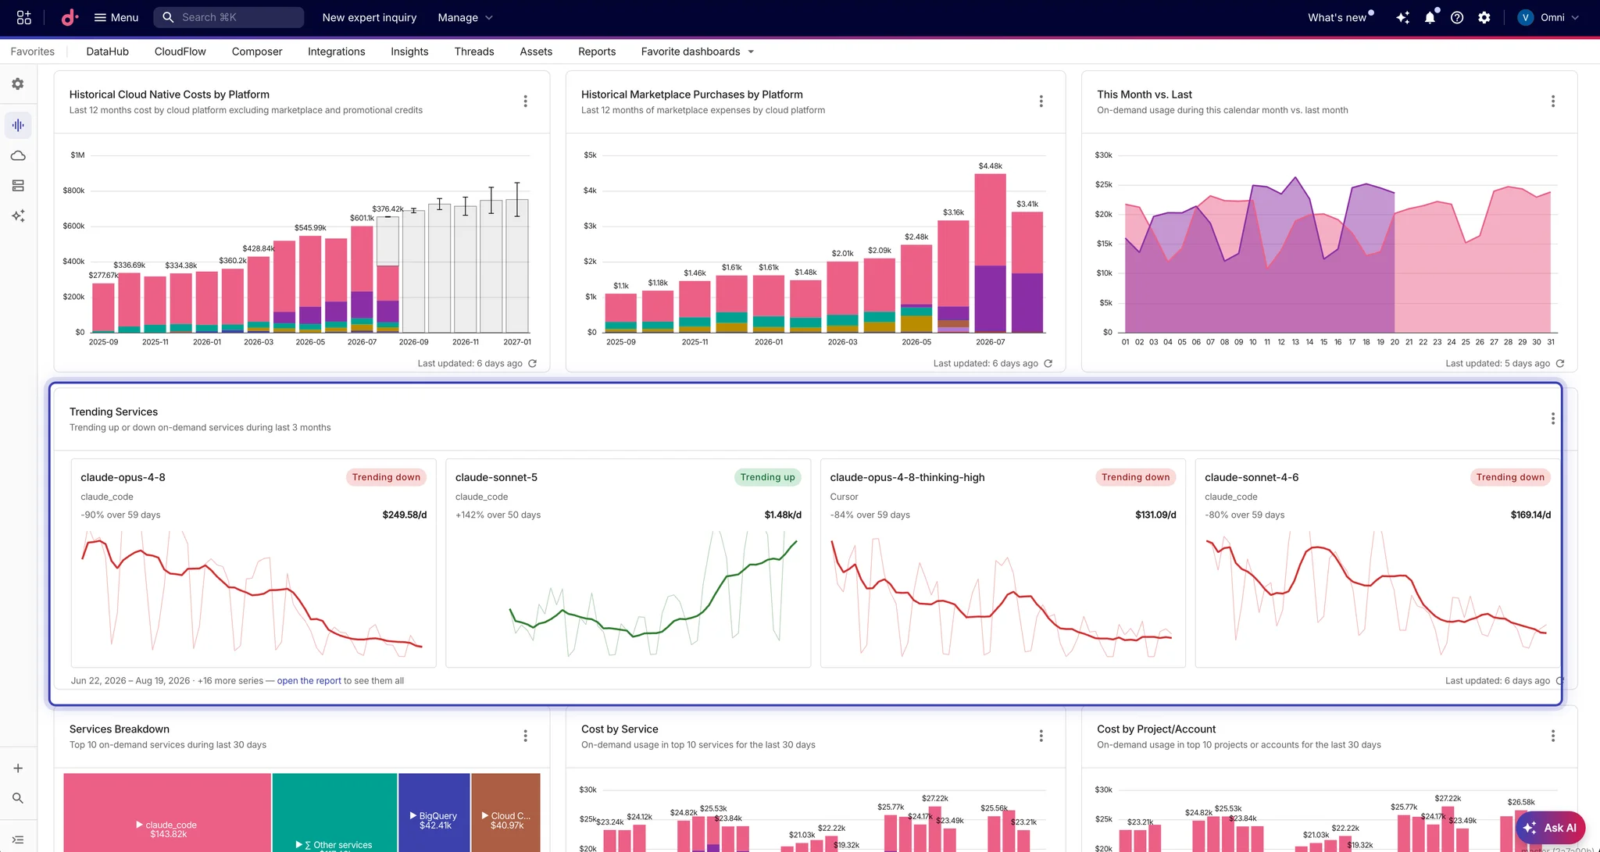Click New expert inquiry
Viewport: 1600px width, 852px height.
[370, 17]
